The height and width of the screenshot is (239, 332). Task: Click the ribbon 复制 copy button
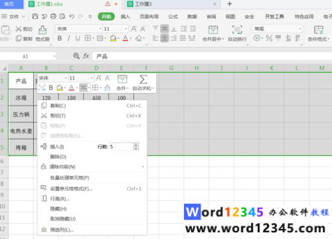click(x=24, y=39)
